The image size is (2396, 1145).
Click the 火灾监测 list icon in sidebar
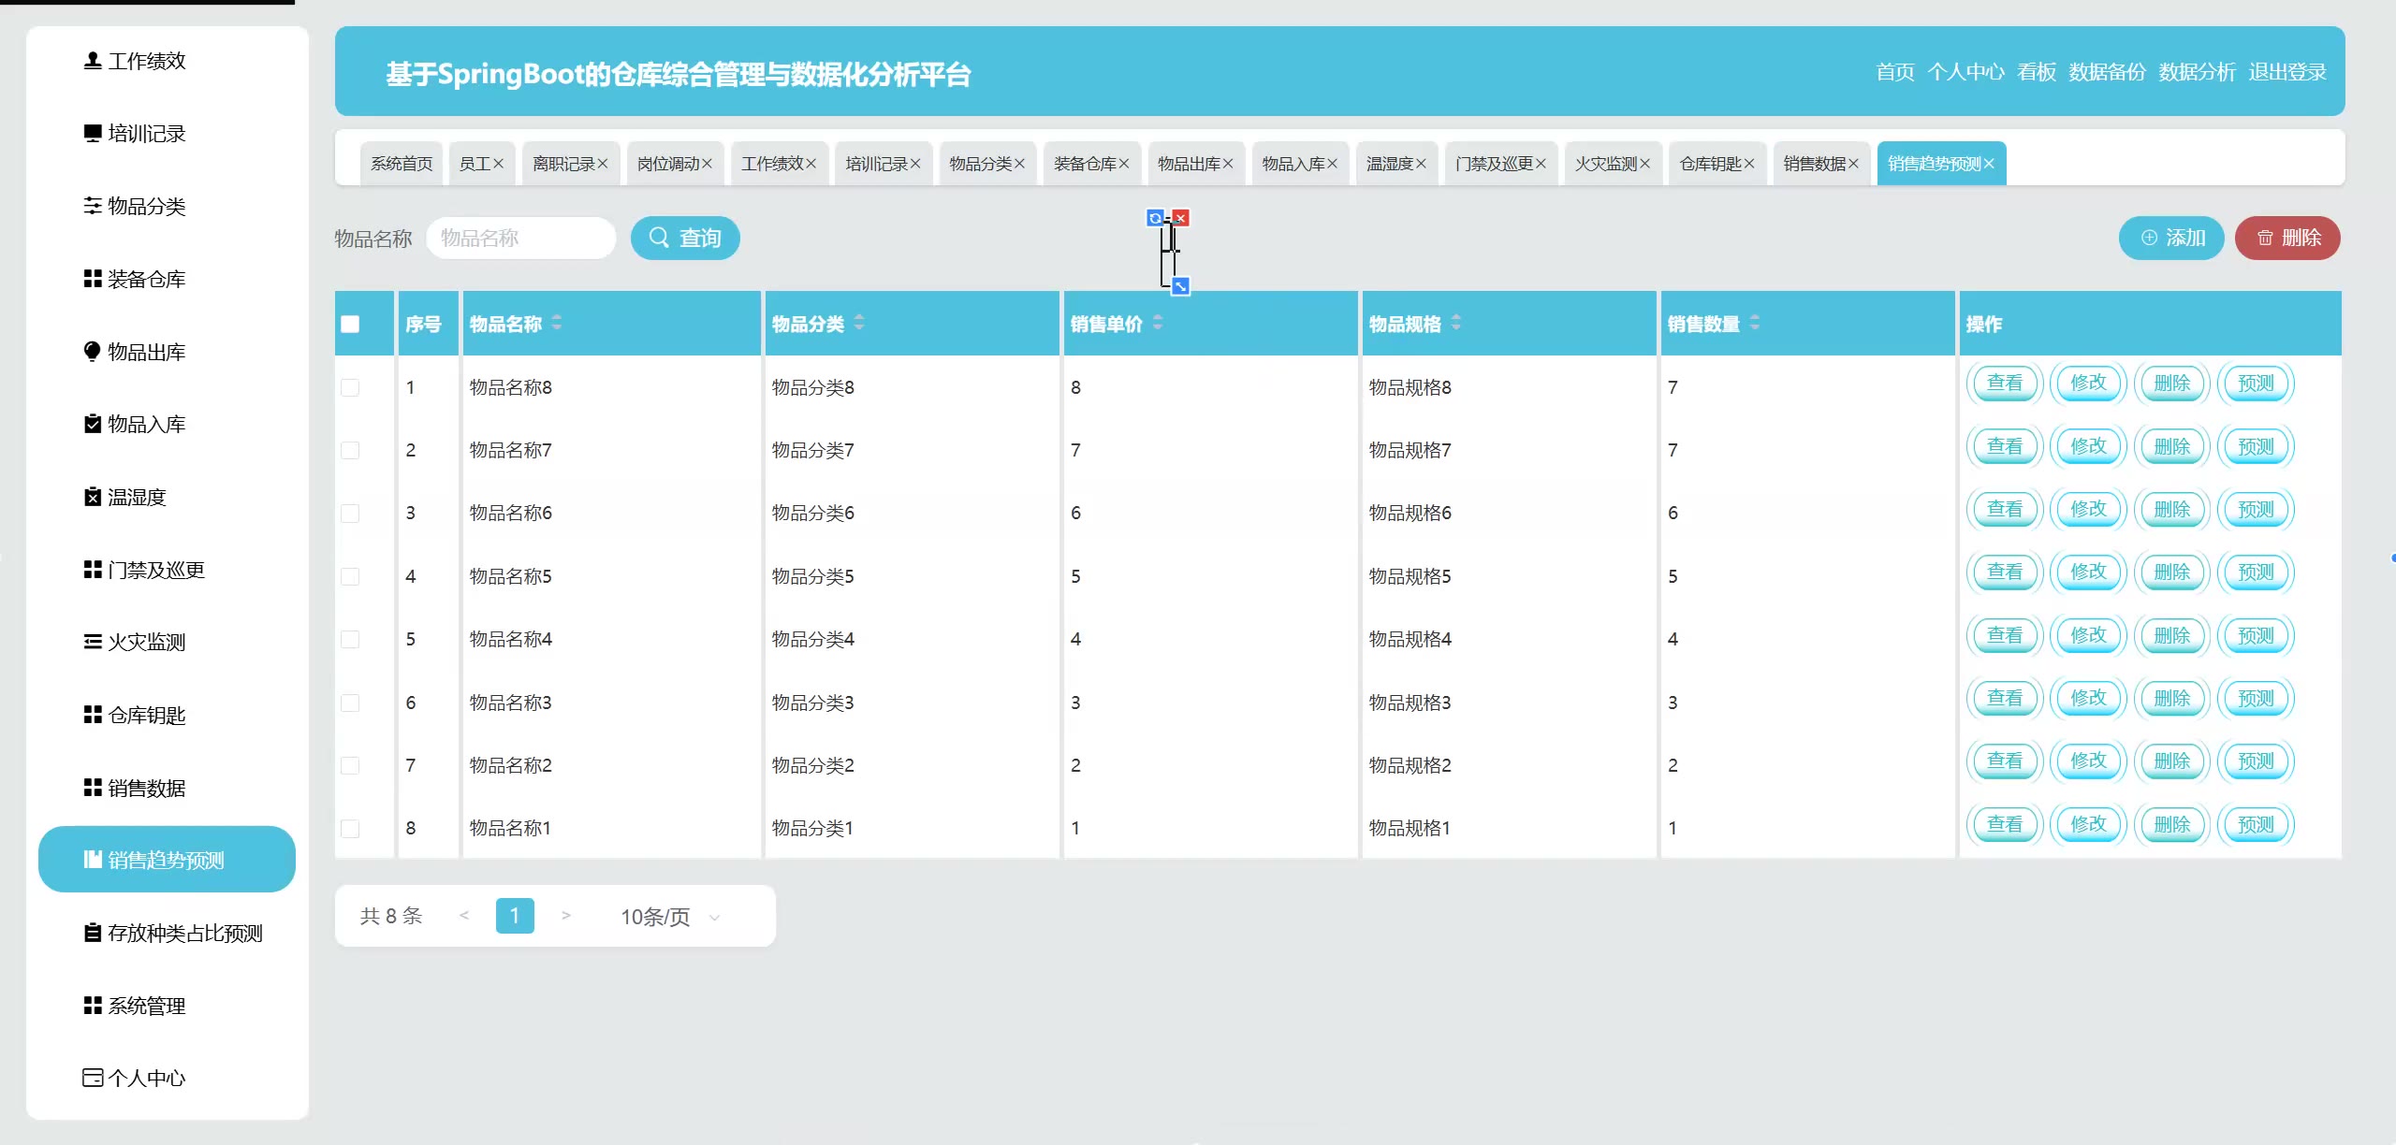92,642
